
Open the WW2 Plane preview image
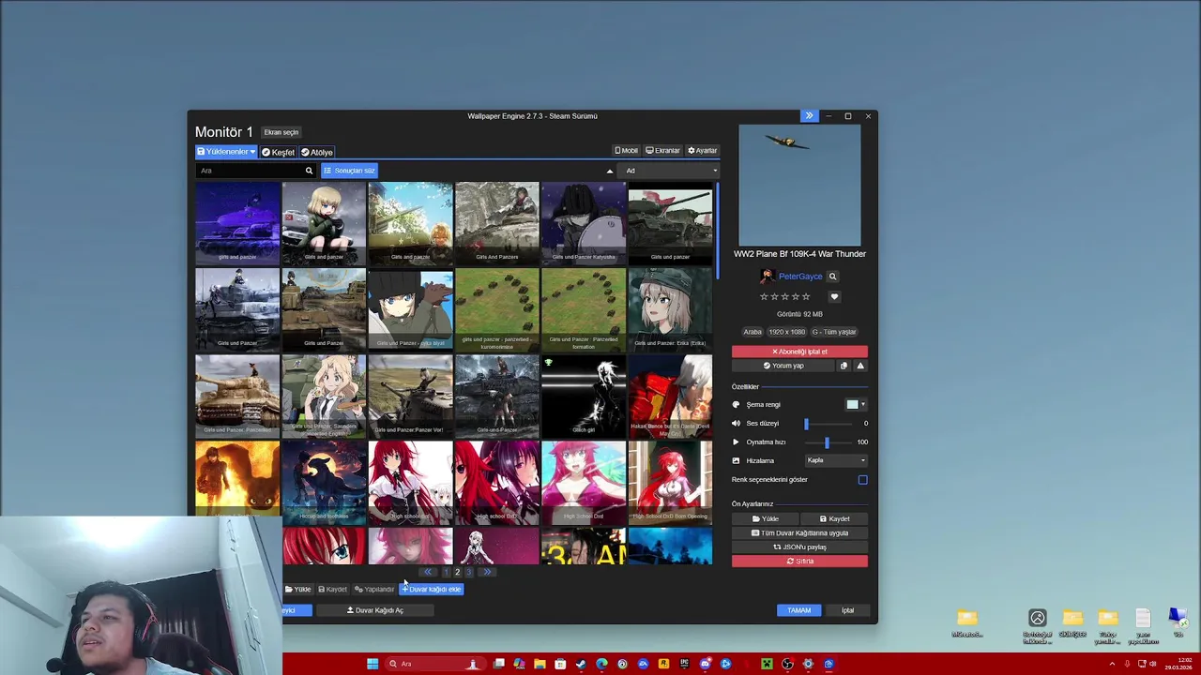pyautogui.click(x=799, y=186)
